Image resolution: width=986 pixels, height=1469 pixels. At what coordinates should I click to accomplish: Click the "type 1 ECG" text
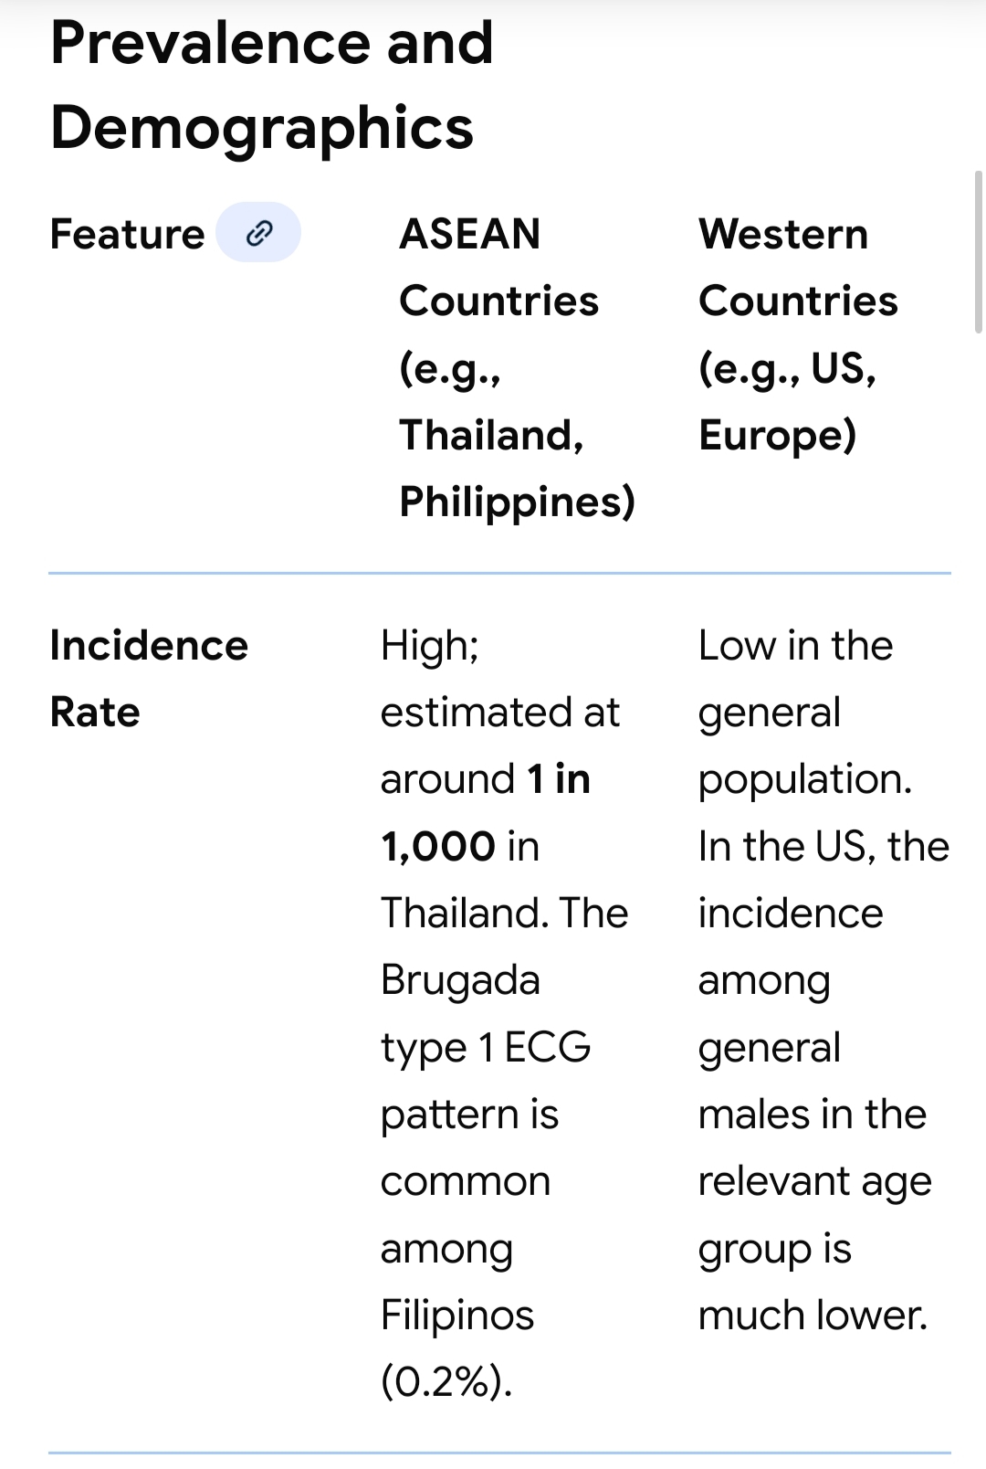point(486,1047)
